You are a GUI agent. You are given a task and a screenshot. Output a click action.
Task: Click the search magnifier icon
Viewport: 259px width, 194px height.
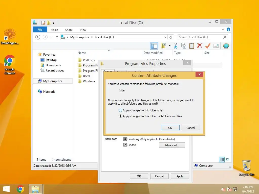point(224,37)
